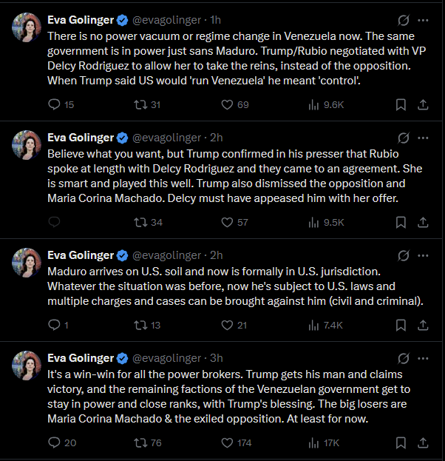Bookmark the 'Maduro arrives on U.S. soil' tweet
The image size is (445, 461).
tap(401, 325)
